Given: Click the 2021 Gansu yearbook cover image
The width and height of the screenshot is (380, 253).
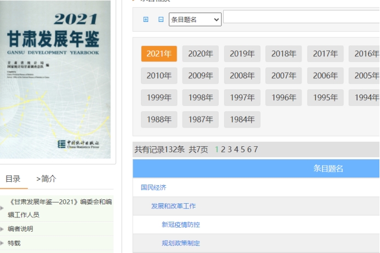Looking at the screenshot, I should (x=55, y=79).
